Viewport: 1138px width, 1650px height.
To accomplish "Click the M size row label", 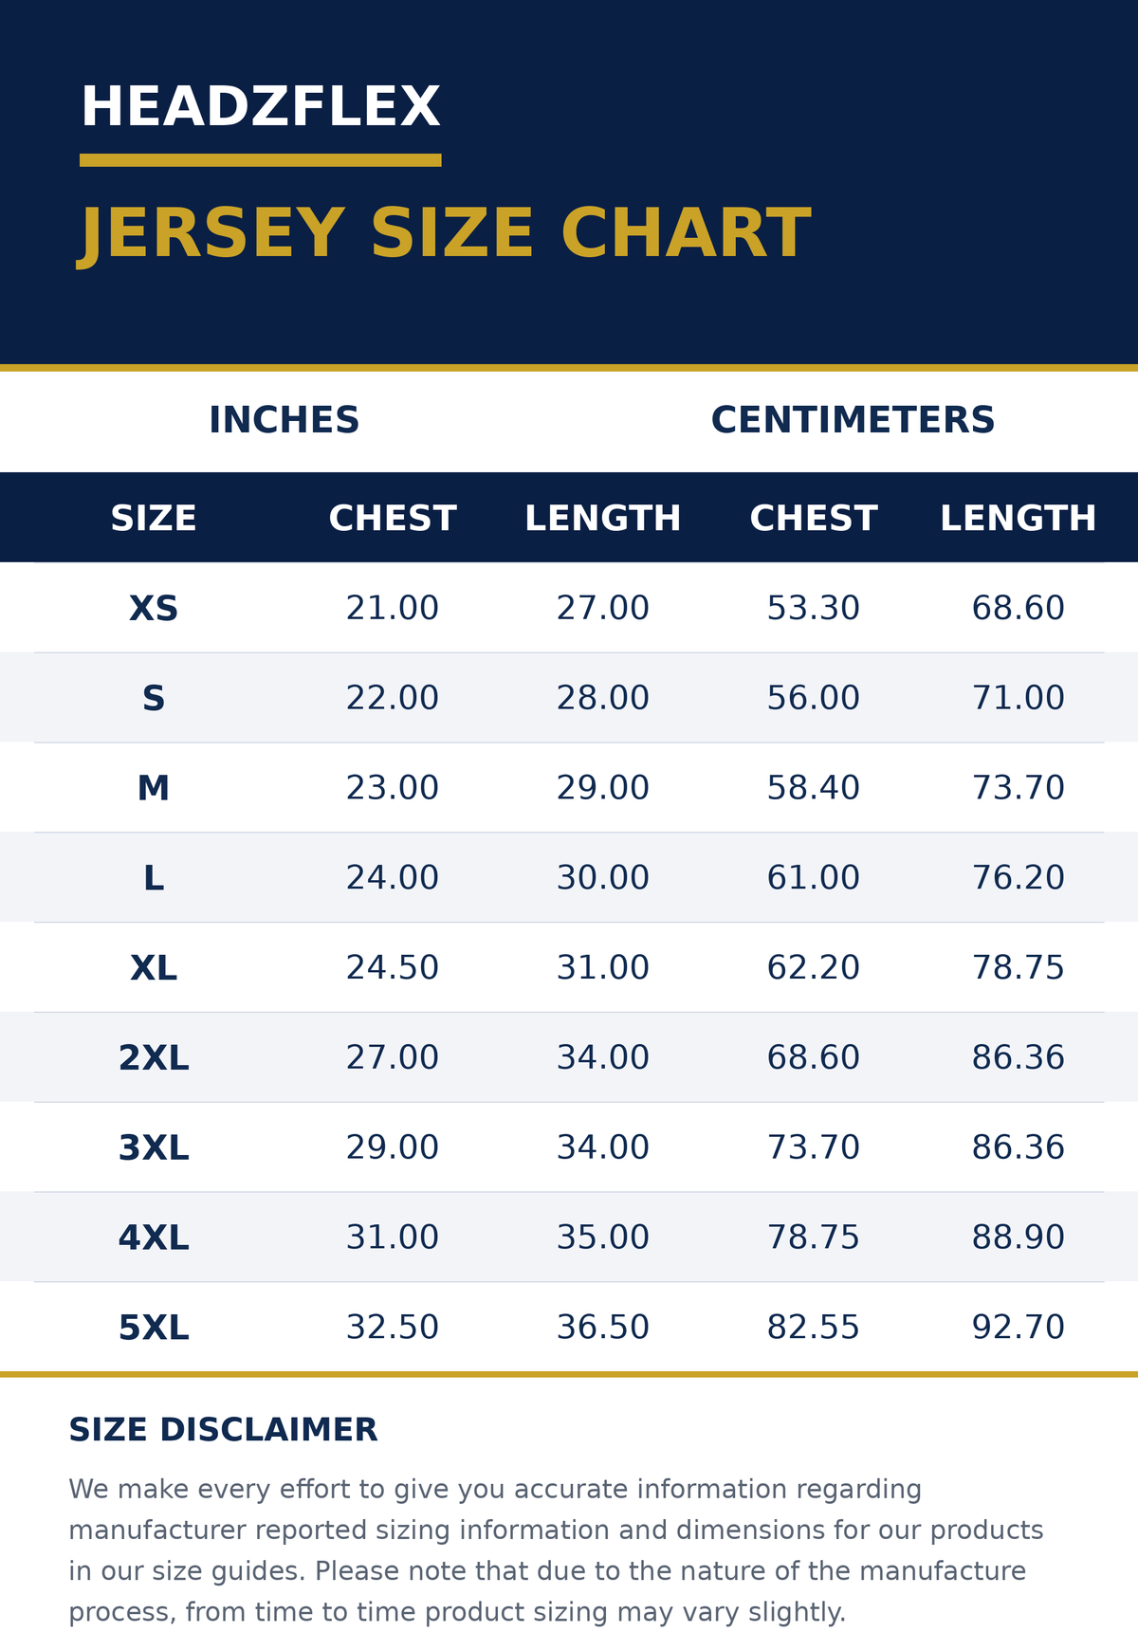I will pos(154,789).
